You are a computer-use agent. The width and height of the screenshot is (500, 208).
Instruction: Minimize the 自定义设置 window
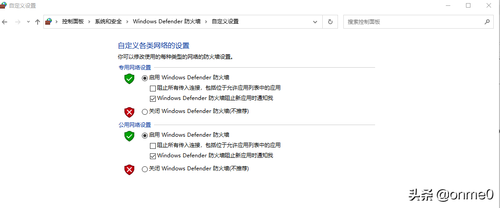tap(449, 5)
